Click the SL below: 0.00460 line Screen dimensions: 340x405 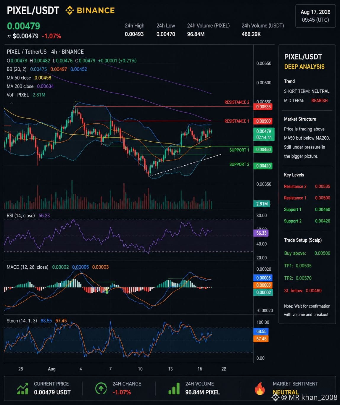[303, 291]
